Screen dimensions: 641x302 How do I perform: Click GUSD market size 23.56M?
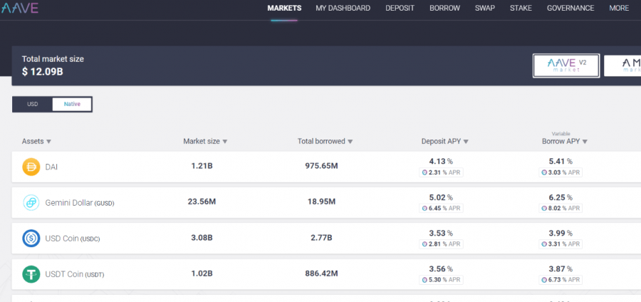[x=202, y=202]
